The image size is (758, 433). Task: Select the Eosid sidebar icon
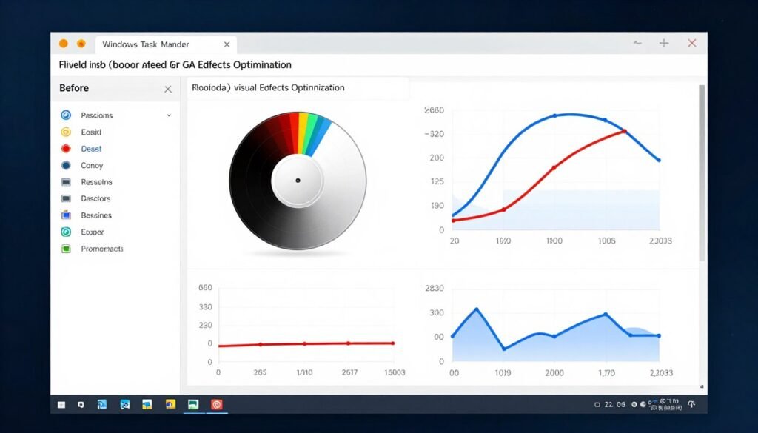(x=67, y=132)
